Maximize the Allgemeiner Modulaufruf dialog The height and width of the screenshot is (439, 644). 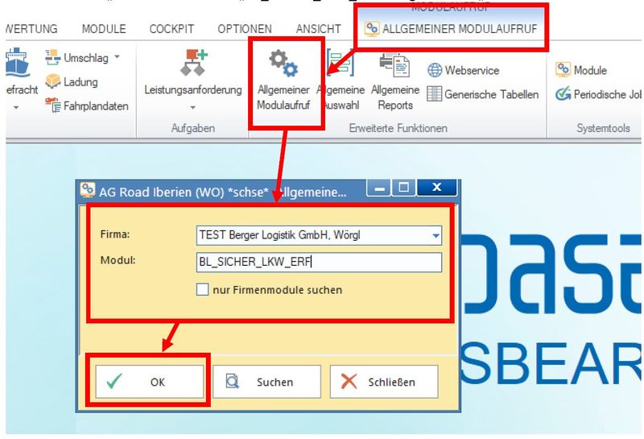[404, 188]
